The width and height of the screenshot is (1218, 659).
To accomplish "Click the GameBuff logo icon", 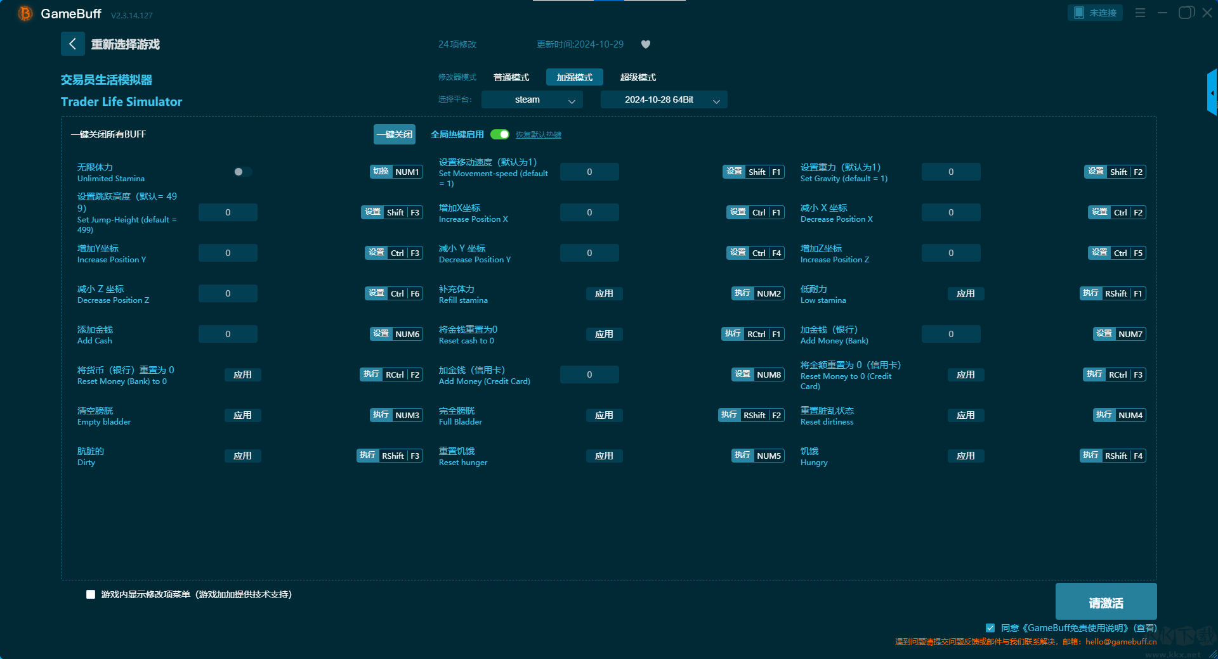I will click(25, 13).
